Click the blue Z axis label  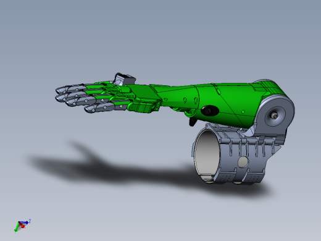30,221
